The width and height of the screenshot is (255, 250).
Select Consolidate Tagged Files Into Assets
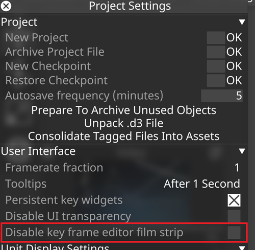124,137
